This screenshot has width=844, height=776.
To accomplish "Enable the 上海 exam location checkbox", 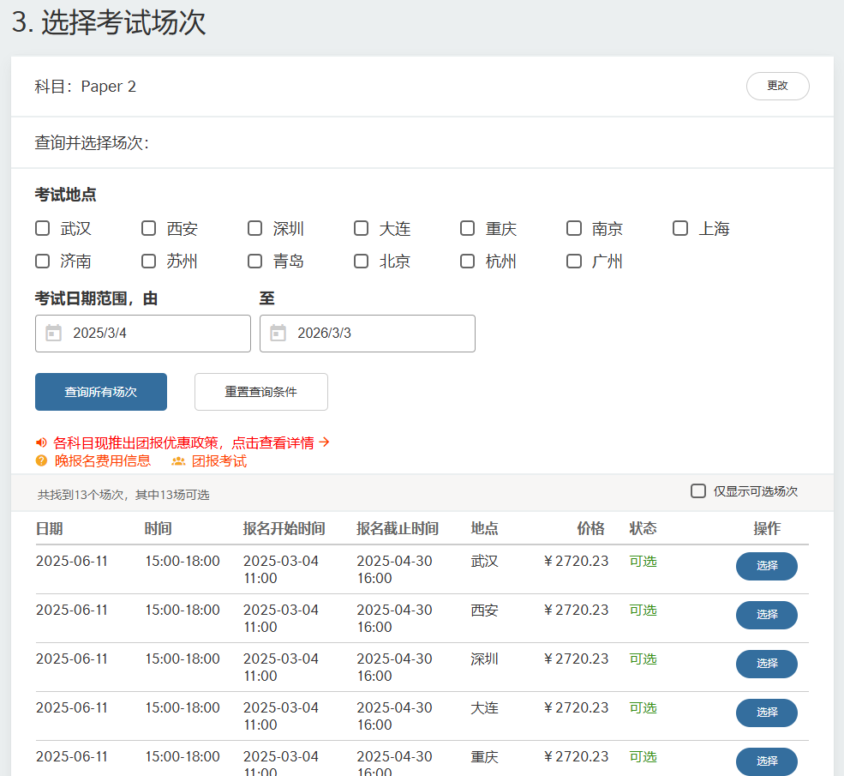I will pyautogui.click(x=679, y=228).
